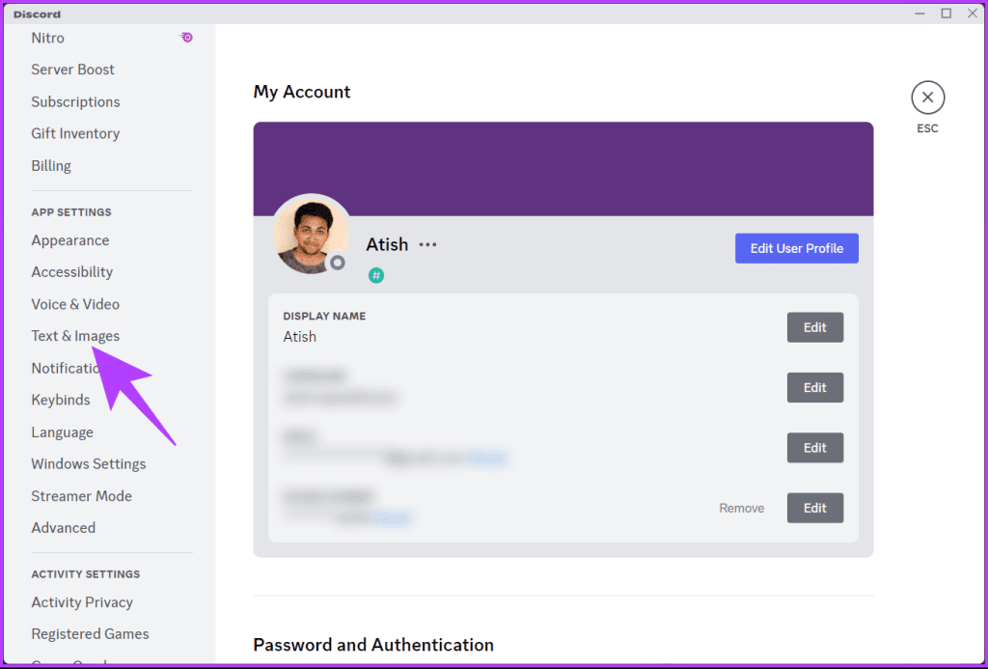Click Remove next to the phone number
The width and height of the screenshot is (988, 669).
click(741, 507)
